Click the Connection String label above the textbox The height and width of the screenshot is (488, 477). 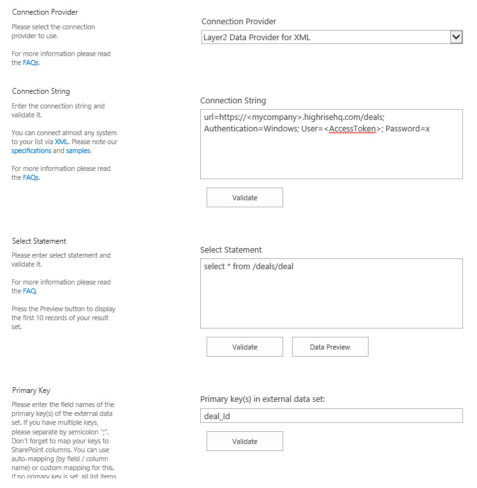(x=233, y=101)
